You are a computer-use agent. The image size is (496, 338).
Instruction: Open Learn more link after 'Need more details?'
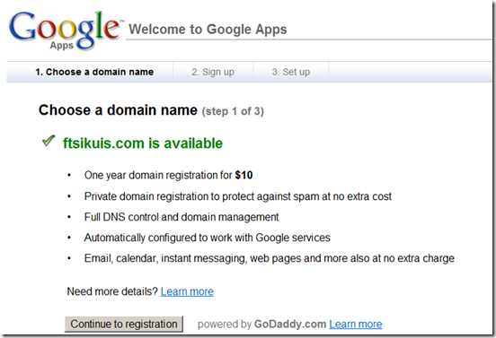point(187,291)
